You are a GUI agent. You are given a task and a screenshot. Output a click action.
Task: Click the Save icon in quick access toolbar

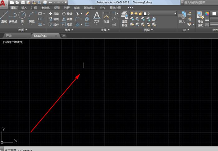[x=23, y=2]
